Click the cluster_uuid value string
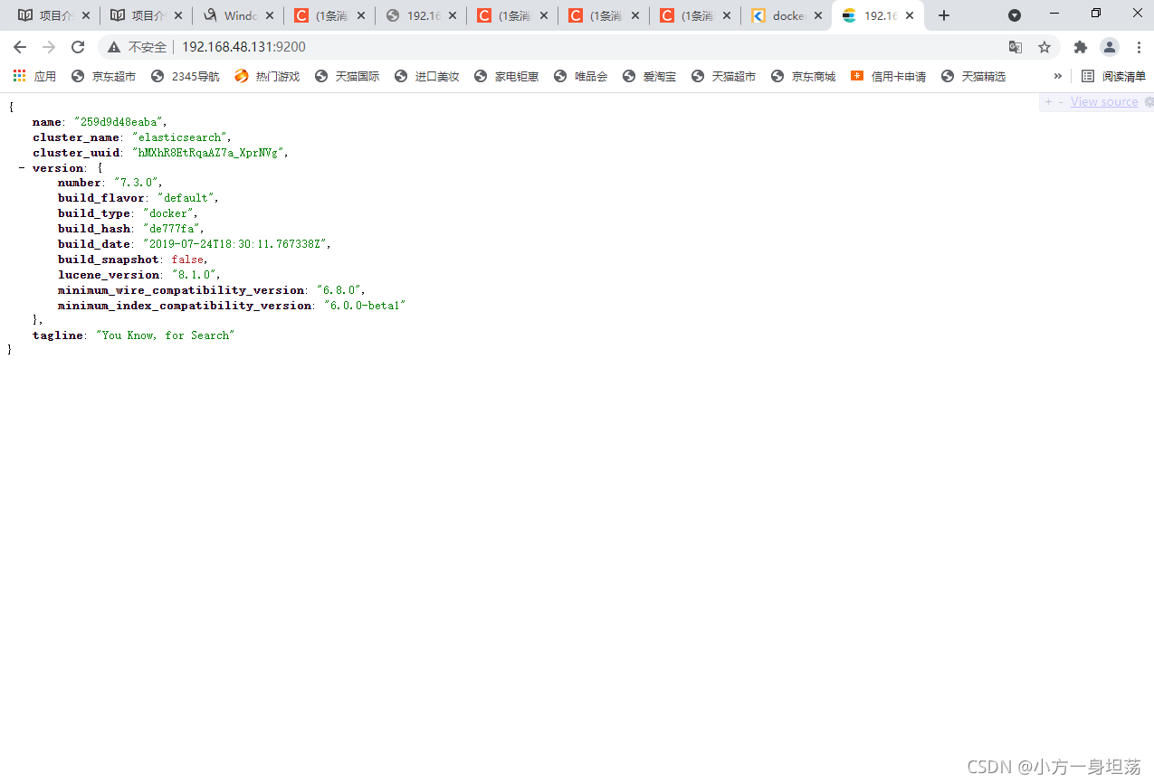This screenshot has height=784, width=1154. click(208, 153)
